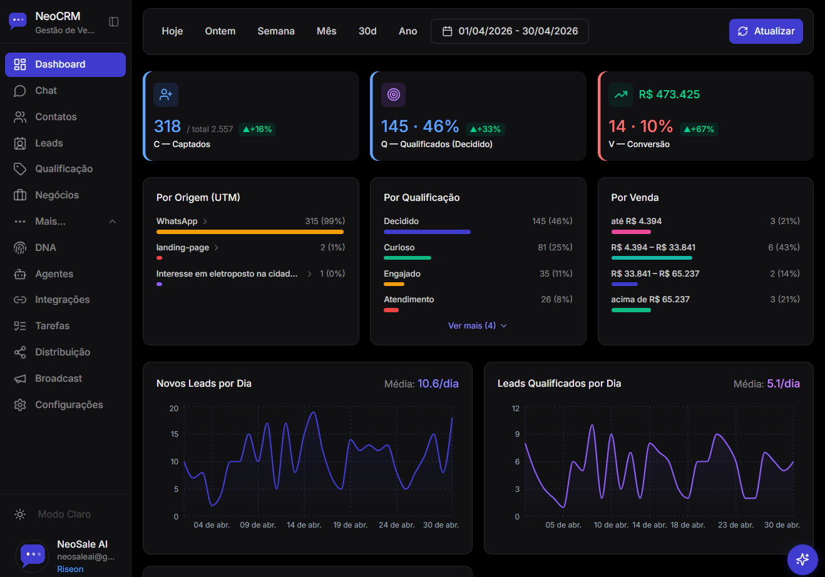Click the add-user icon on Captados card
Viewport: 825px width, 577px height.
coord(166,95)
